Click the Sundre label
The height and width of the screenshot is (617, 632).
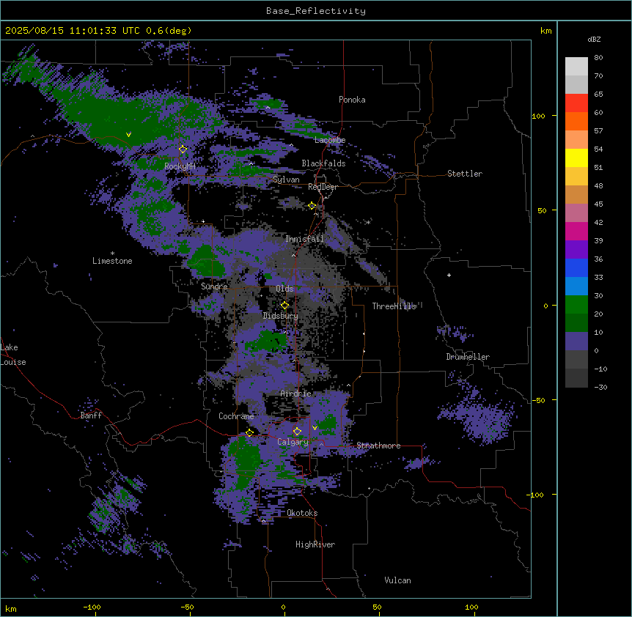214,287
